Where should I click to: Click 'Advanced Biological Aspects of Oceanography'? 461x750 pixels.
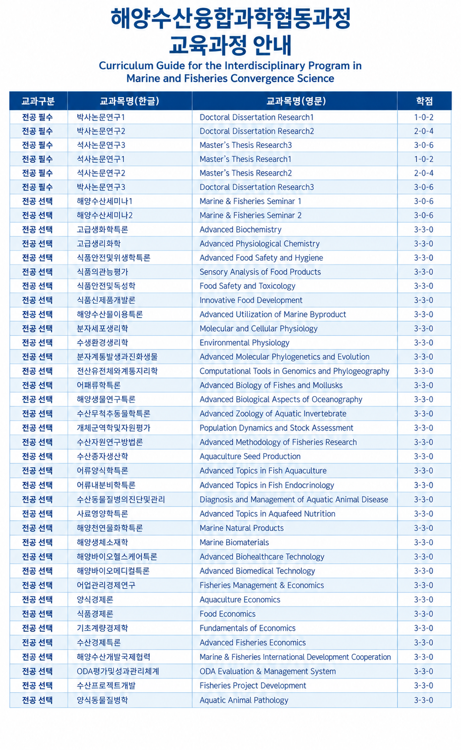(281, 400)
